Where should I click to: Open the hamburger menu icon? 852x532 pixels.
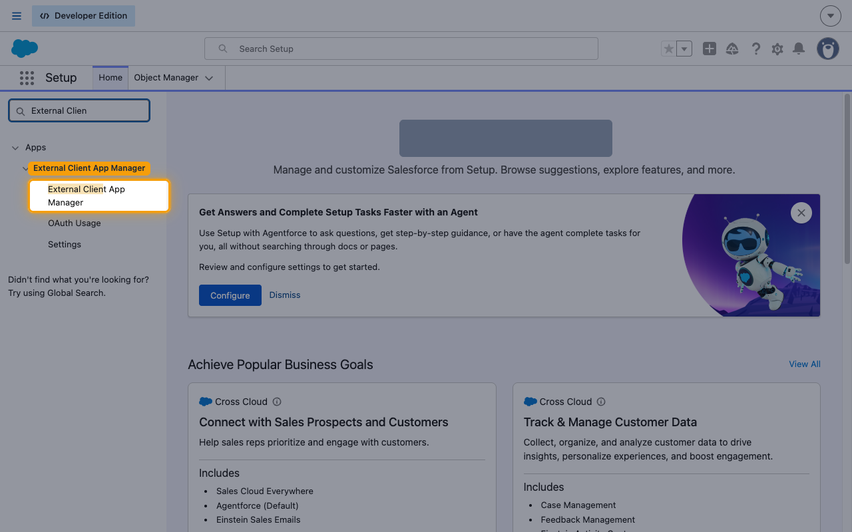[17, 16]
